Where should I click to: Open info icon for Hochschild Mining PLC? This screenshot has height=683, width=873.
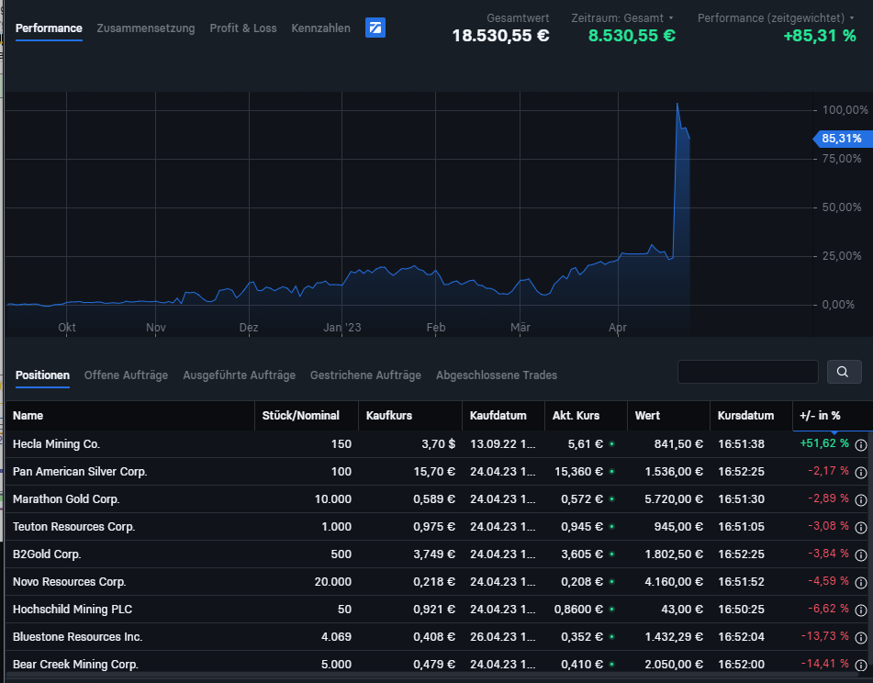[x=861, y=610]
